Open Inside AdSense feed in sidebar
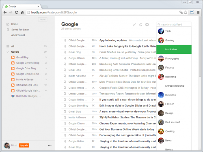 pyautogui.click(x=25, y=79)
